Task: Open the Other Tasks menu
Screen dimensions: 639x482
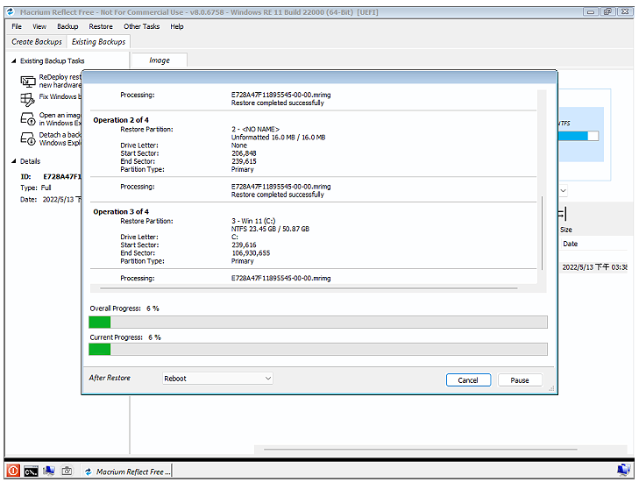Action: (141, 26)
